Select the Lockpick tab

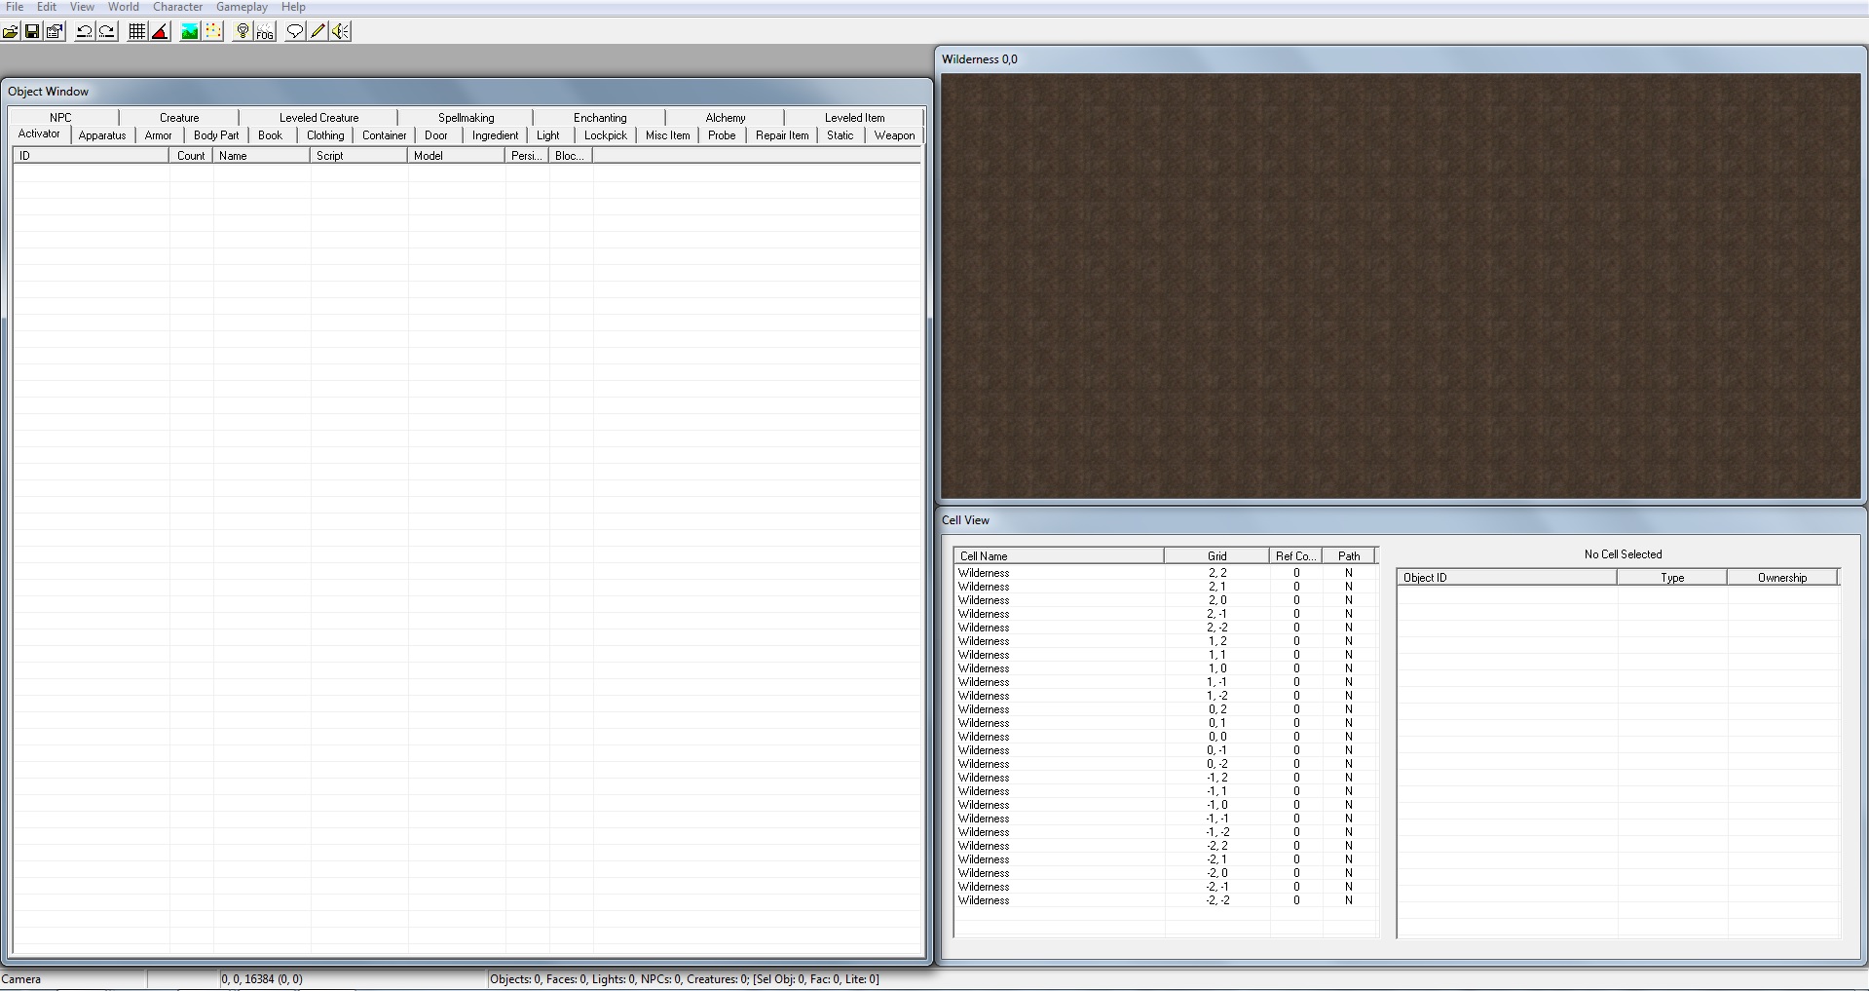(x=606, y=135)
